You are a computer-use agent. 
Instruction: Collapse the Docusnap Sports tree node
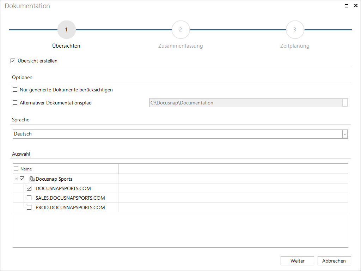16,179
